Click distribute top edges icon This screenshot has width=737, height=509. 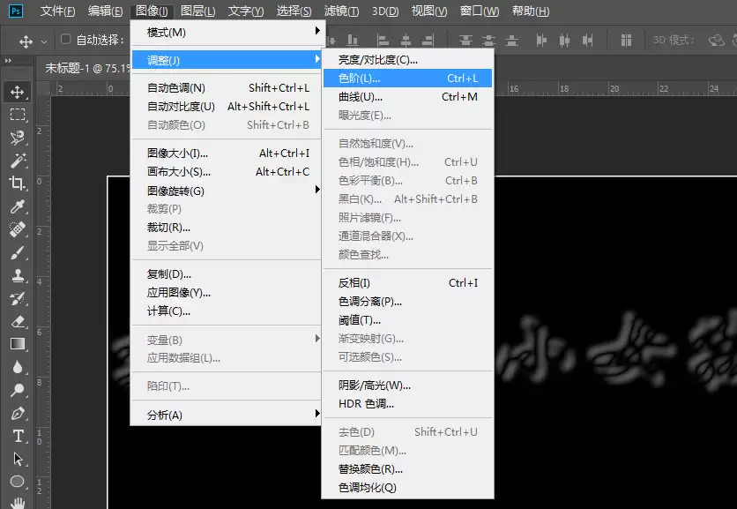465,41
